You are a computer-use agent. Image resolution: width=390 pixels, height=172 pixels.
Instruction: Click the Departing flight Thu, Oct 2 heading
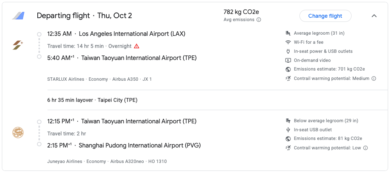84,16
